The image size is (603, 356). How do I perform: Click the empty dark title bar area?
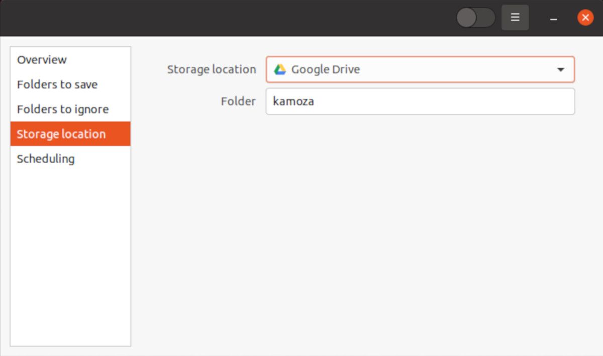(x=226, y=18)
